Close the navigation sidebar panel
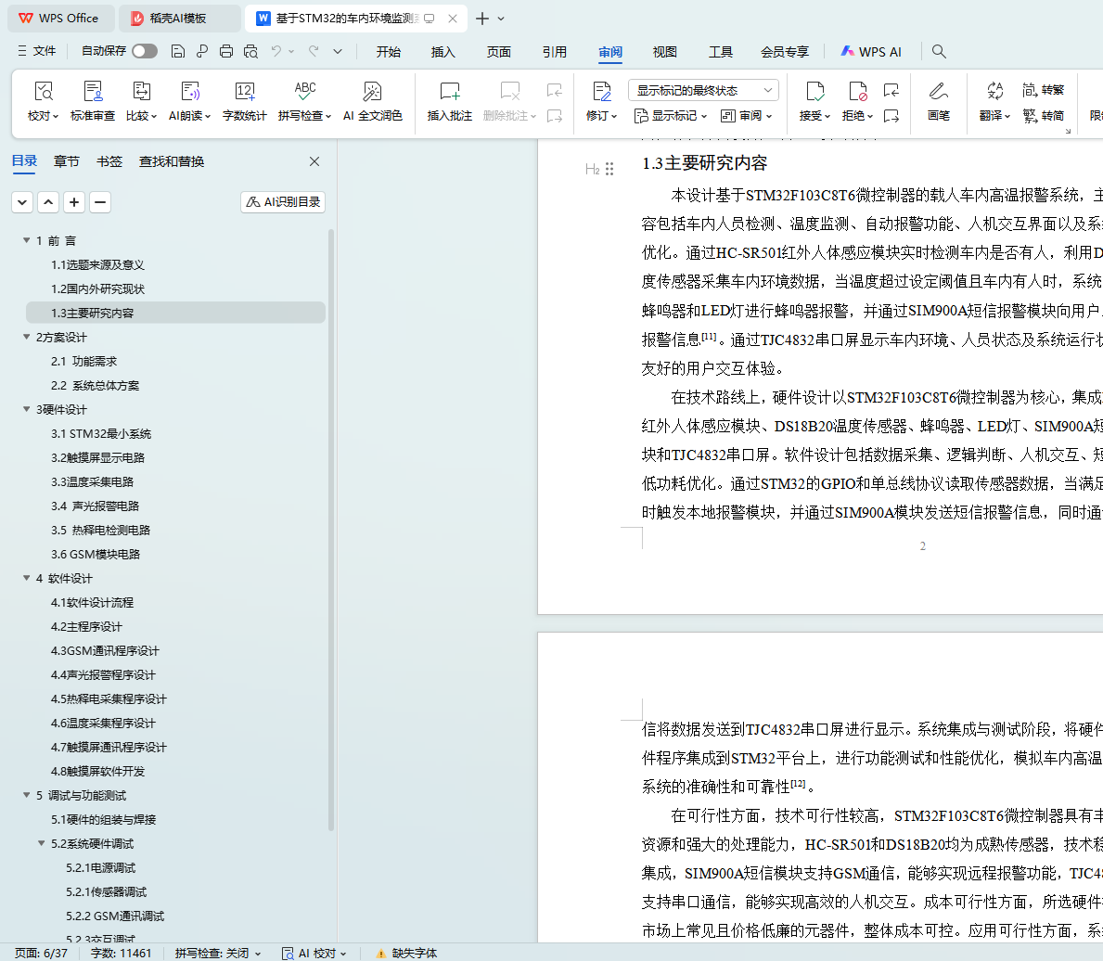The height and width of the screenshot is (961, 1103). [314, 161]
